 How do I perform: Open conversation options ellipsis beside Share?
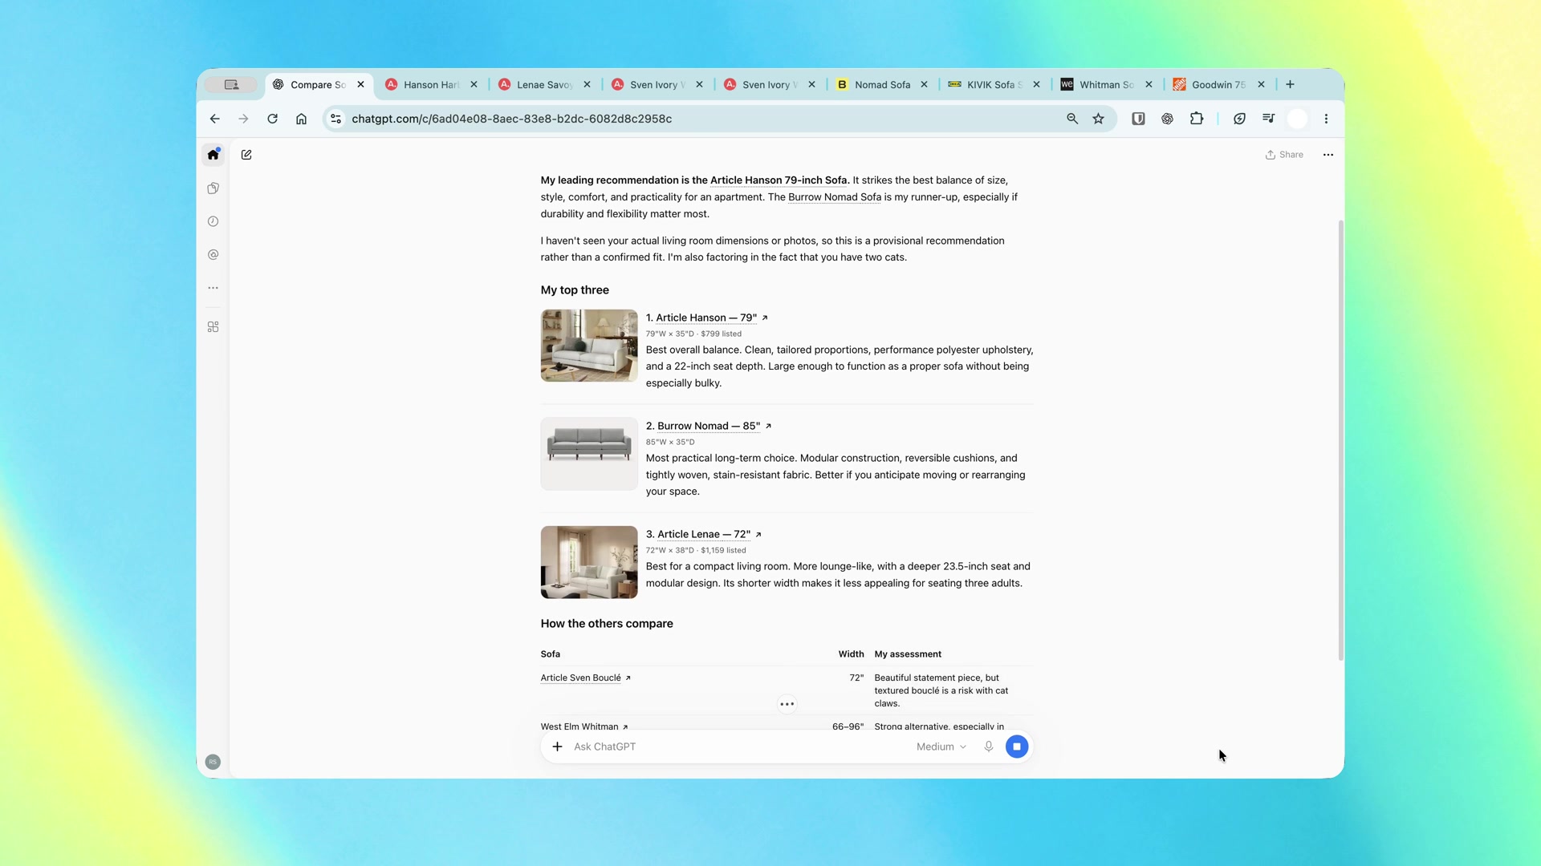point(1328,155)
